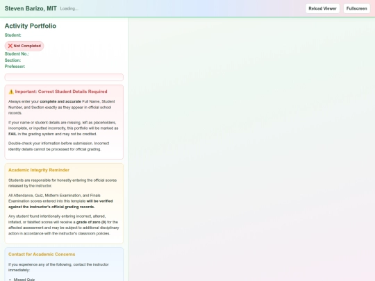Screen dimensions: 375x281
Task: Click the 'grade of zero (0)' bold text
Action: point(91,222)
